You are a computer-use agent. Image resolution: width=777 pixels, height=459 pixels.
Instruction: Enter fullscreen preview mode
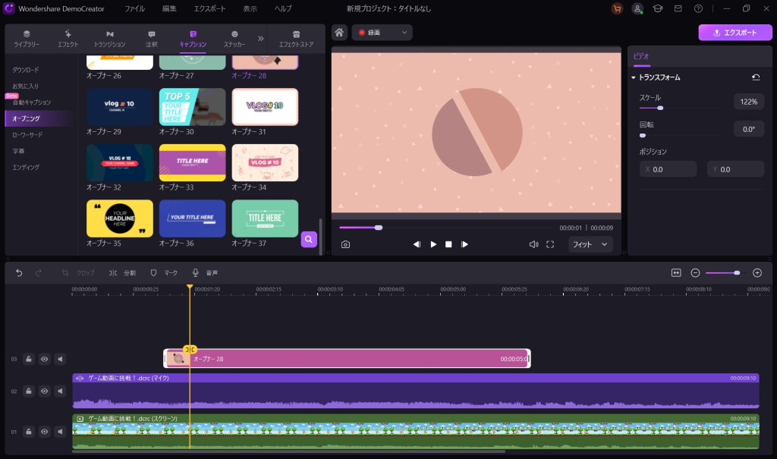[550, 244]
